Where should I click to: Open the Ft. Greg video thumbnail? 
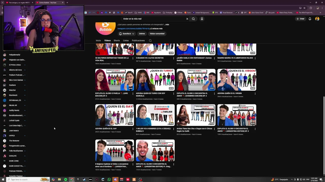[155, 150]
